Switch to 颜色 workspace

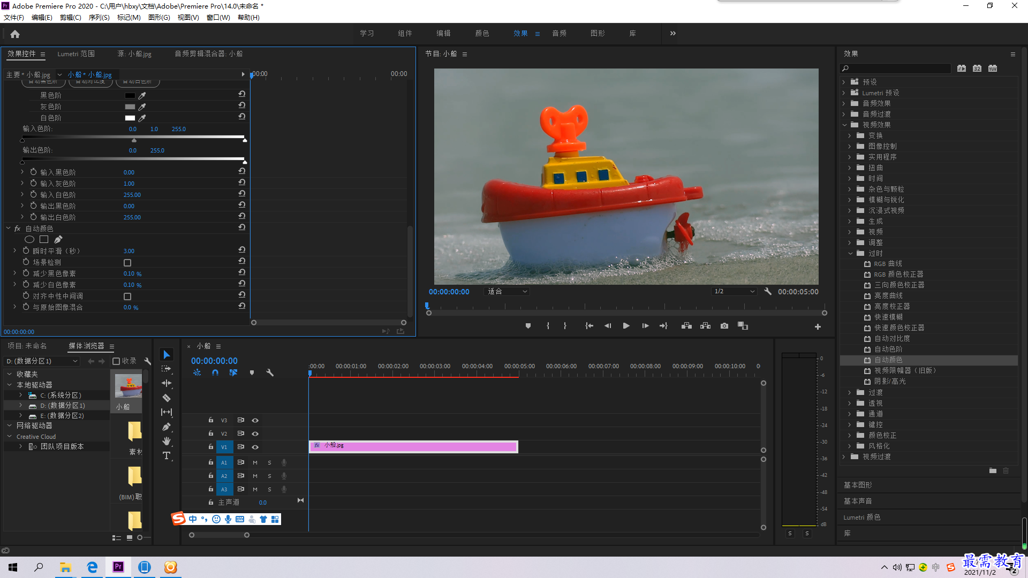(482, 33)
